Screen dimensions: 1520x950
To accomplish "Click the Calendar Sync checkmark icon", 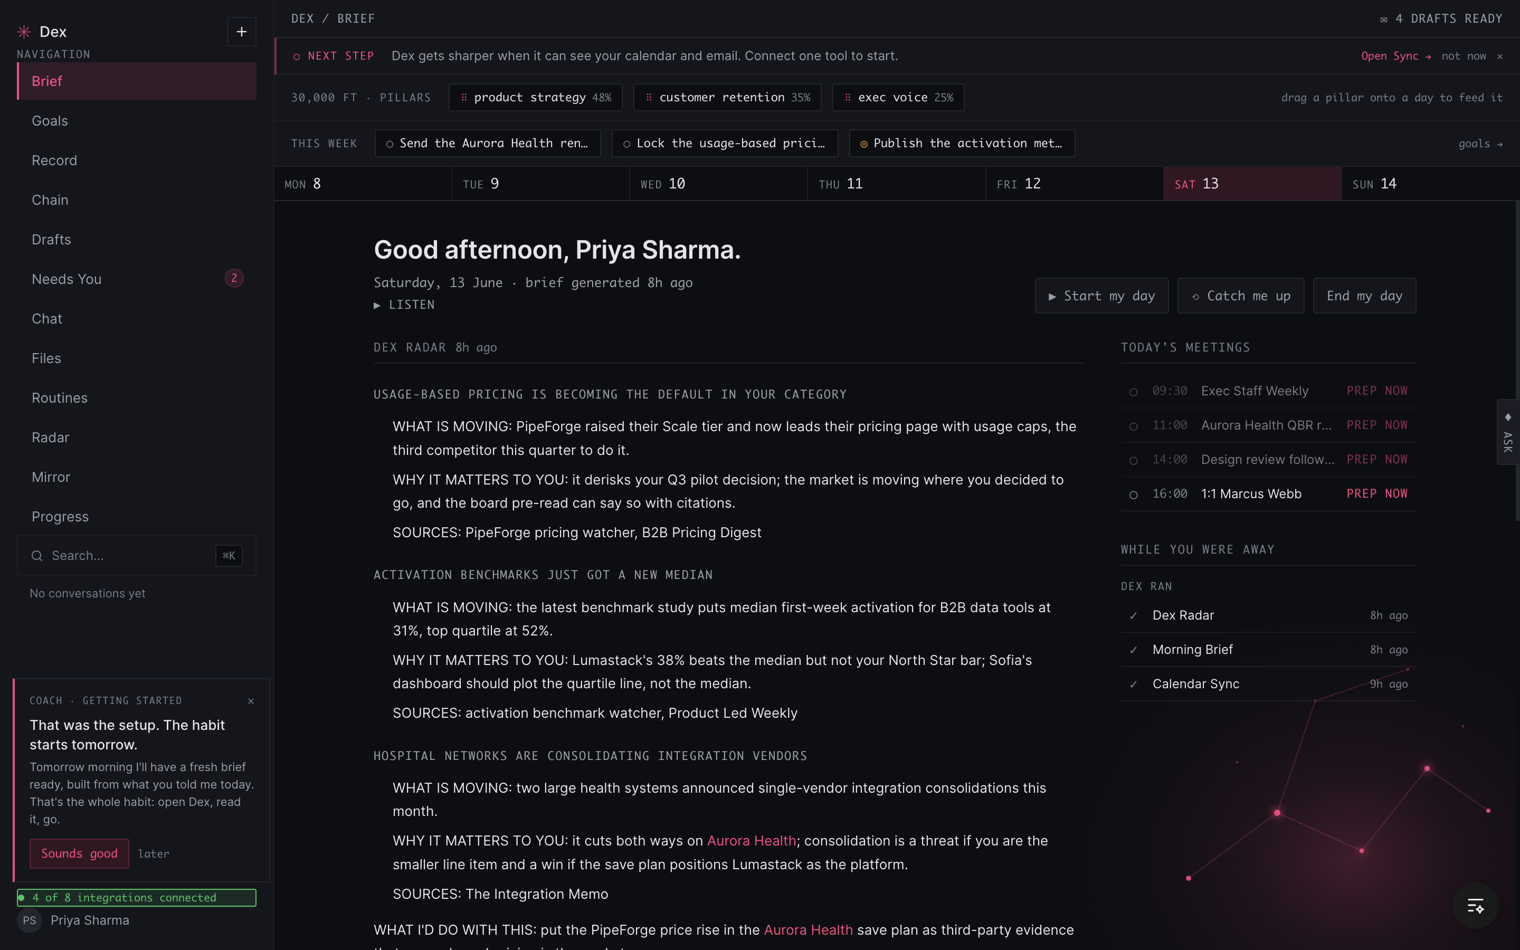I will coord(1133,684).
